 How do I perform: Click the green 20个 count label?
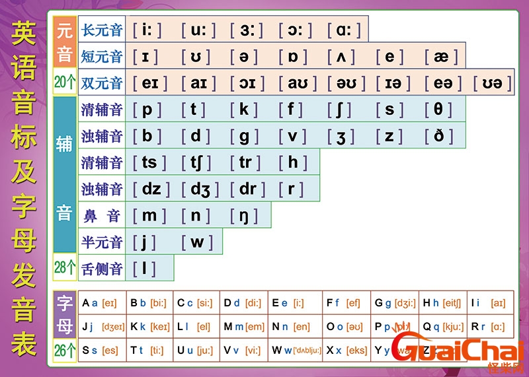(65, 83)
